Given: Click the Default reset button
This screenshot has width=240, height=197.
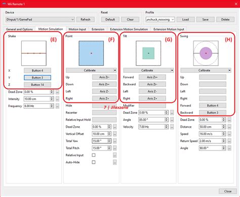Looking at the screenshot, I should (110, 20).
